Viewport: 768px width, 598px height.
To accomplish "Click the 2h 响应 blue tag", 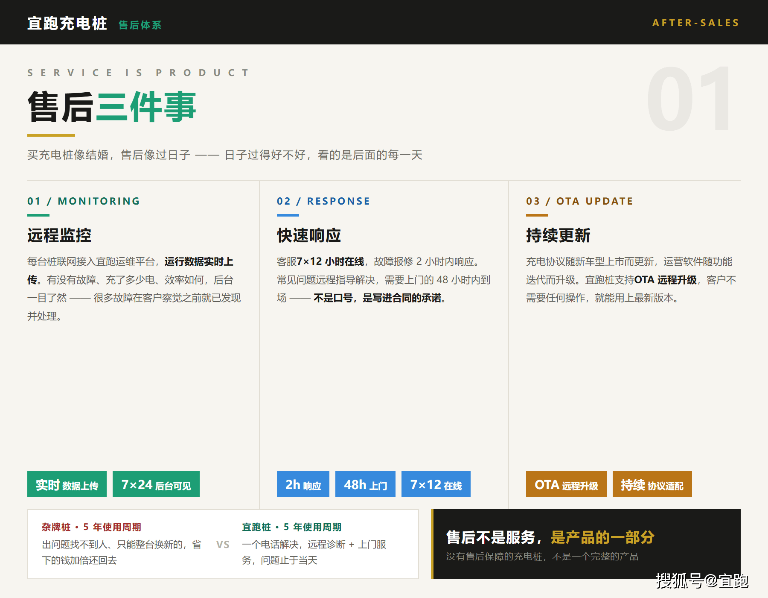I will (303, 484).
